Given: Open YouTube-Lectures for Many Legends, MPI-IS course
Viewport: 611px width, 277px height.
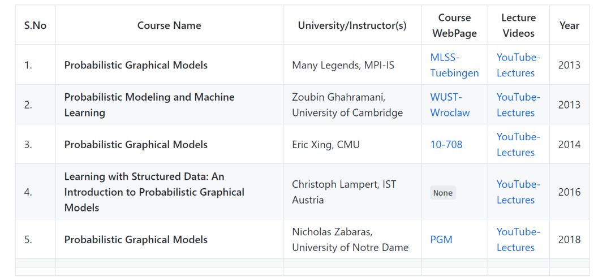Looking at the screenshot, I should click(518, 65).
